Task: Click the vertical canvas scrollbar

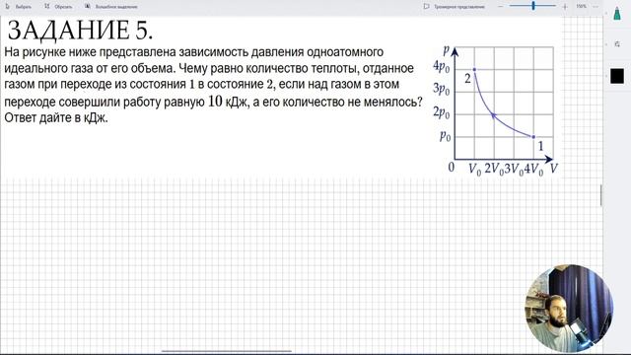Action: coord(601,195)
